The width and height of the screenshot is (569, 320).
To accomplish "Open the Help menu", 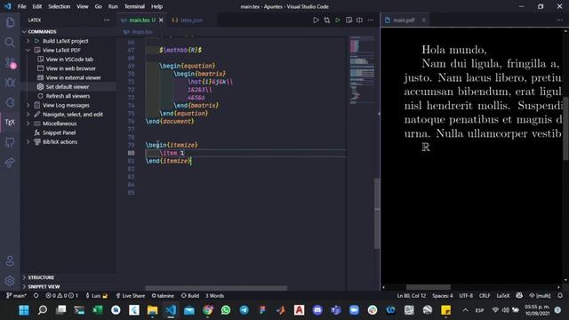I will click(x=156, y=6).
